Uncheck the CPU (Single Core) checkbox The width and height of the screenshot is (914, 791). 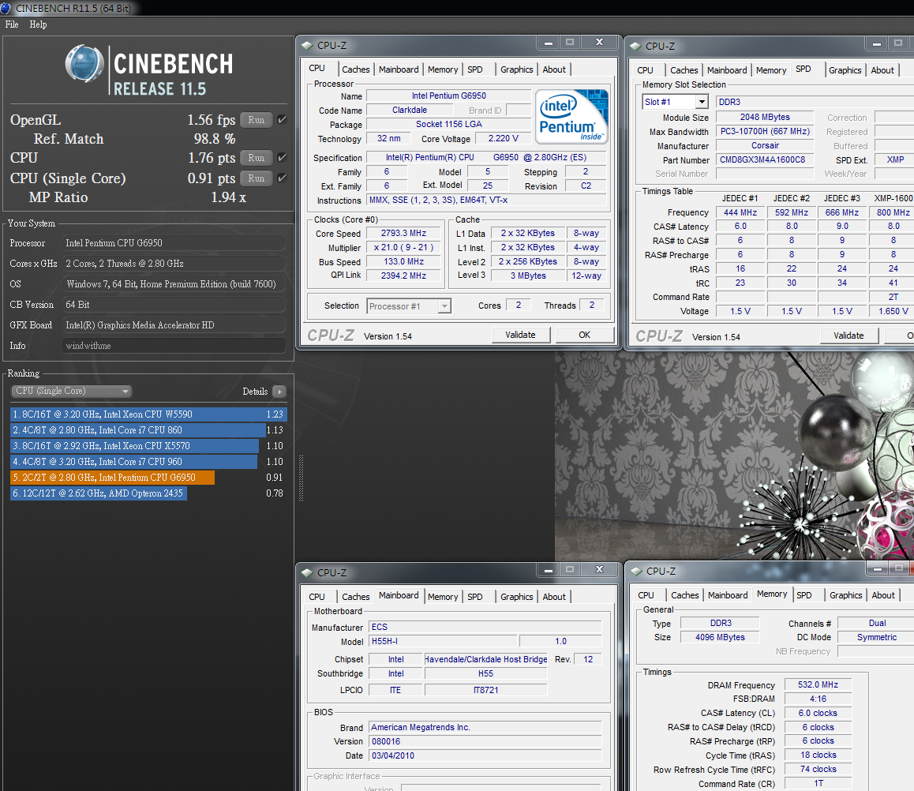tap(282, 178)
